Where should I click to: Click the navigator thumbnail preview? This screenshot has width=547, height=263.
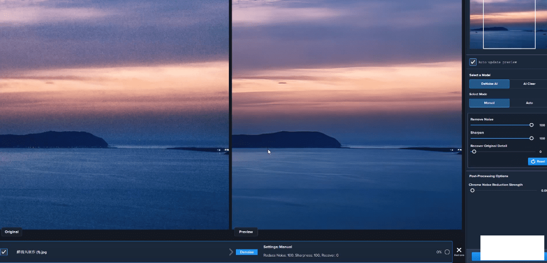[508, 24]
